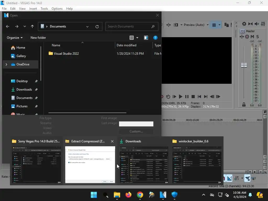Viewport: 268px width, 201px height.
Task: Toggle the preview pane in Open dialog
Action: click(146, 38)
